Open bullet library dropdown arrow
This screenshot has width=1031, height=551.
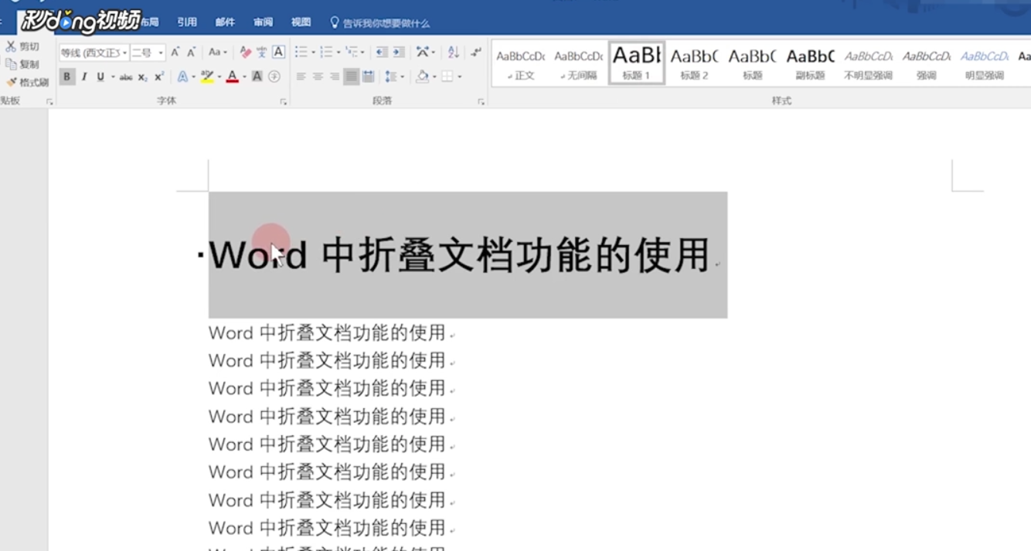pyautogui.click(x=312, y=52)
